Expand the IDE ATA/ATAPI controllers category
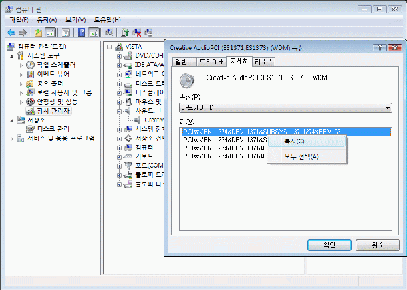The image size is (407, 290). click(119, 65)
